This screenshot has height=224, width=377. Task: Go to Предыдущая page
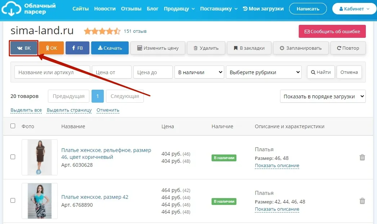[x=68, y=96]
